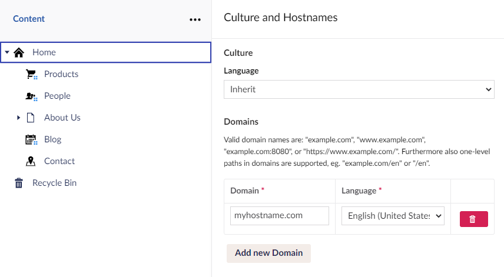
Task: Select the Products tree item
Action: point(61,74)
